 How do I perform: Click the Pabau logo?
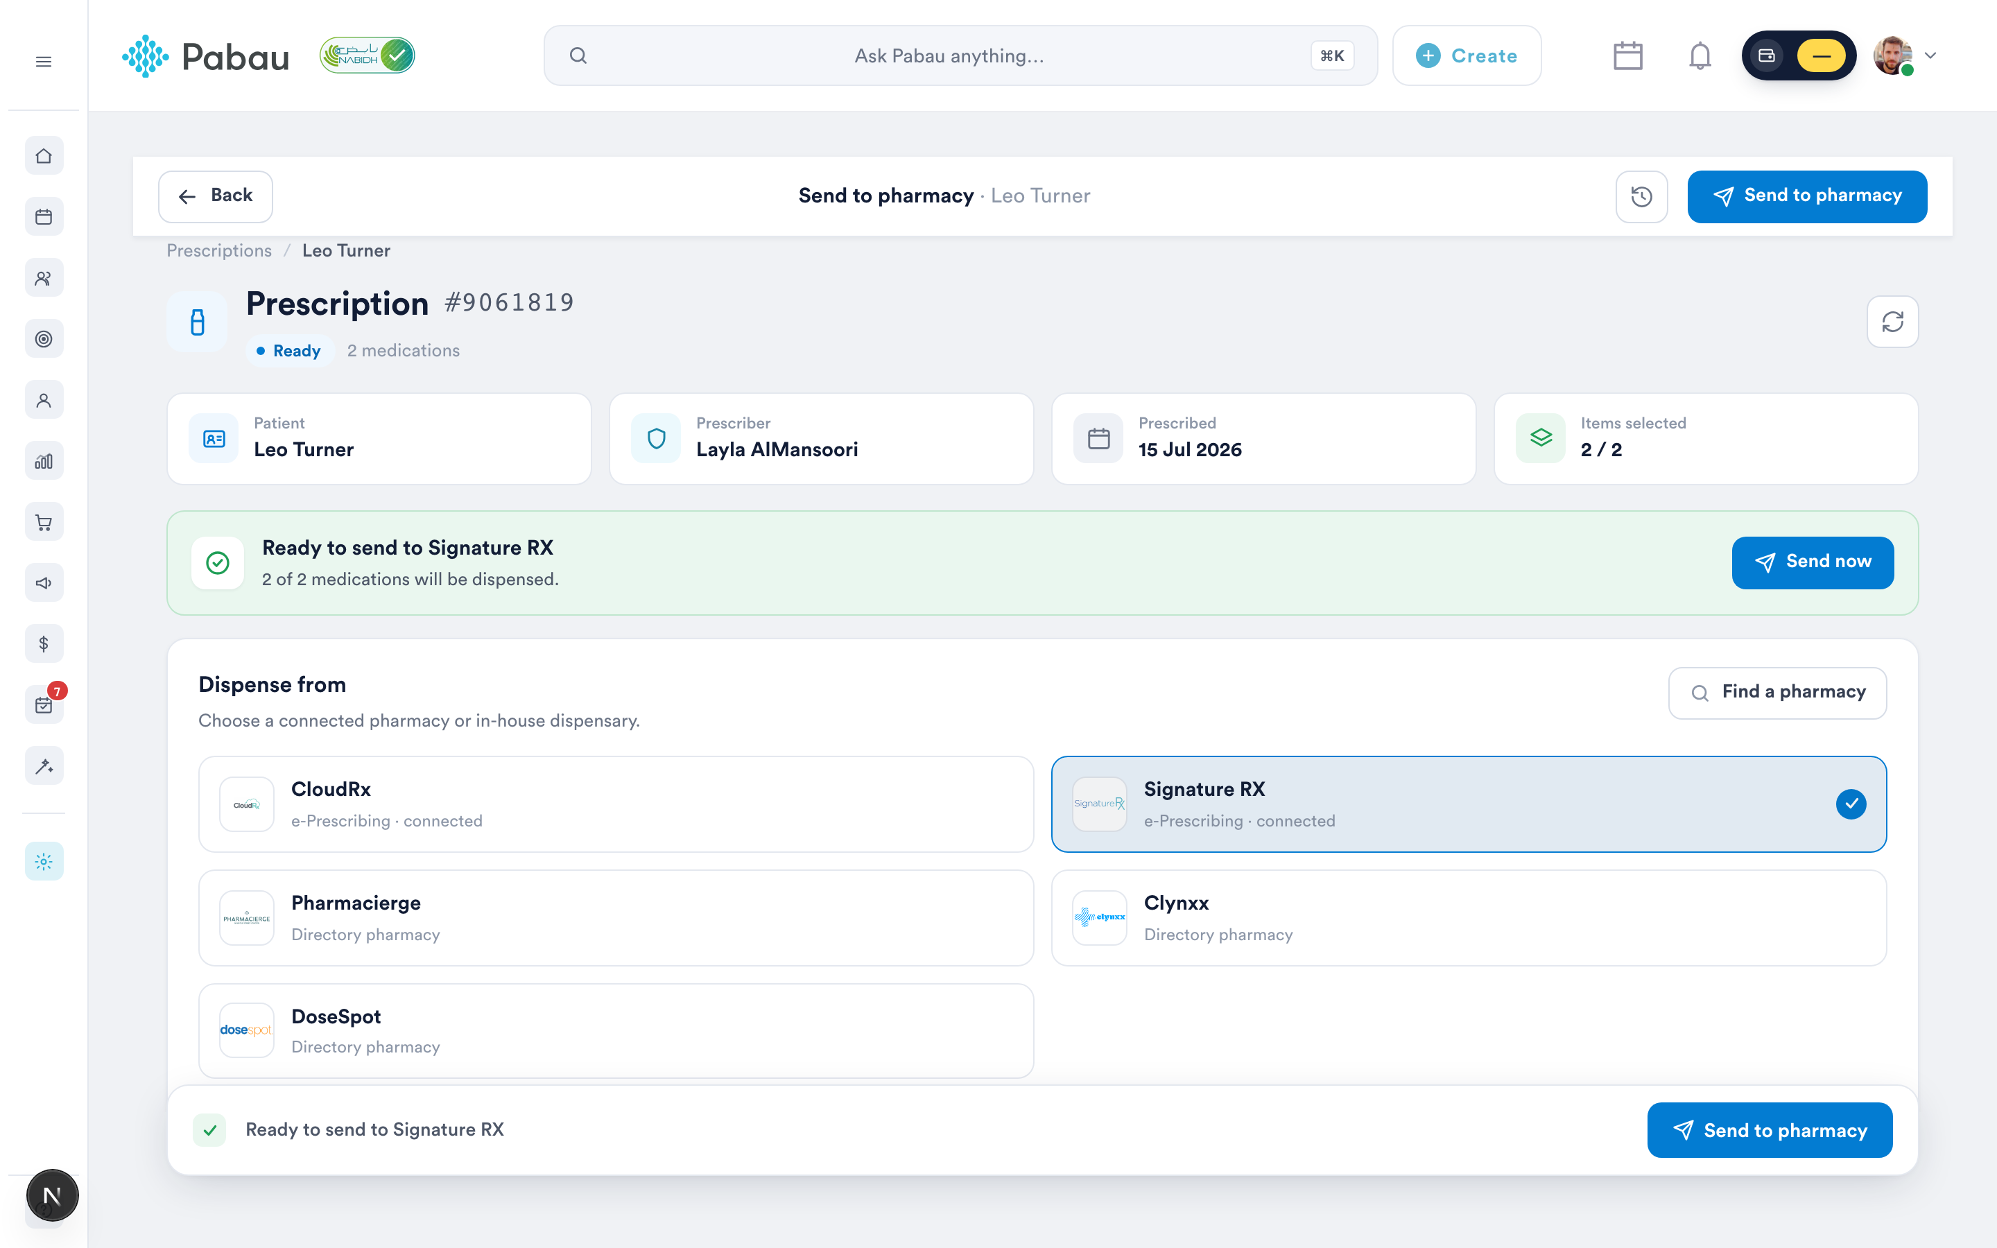click(205, 56)
